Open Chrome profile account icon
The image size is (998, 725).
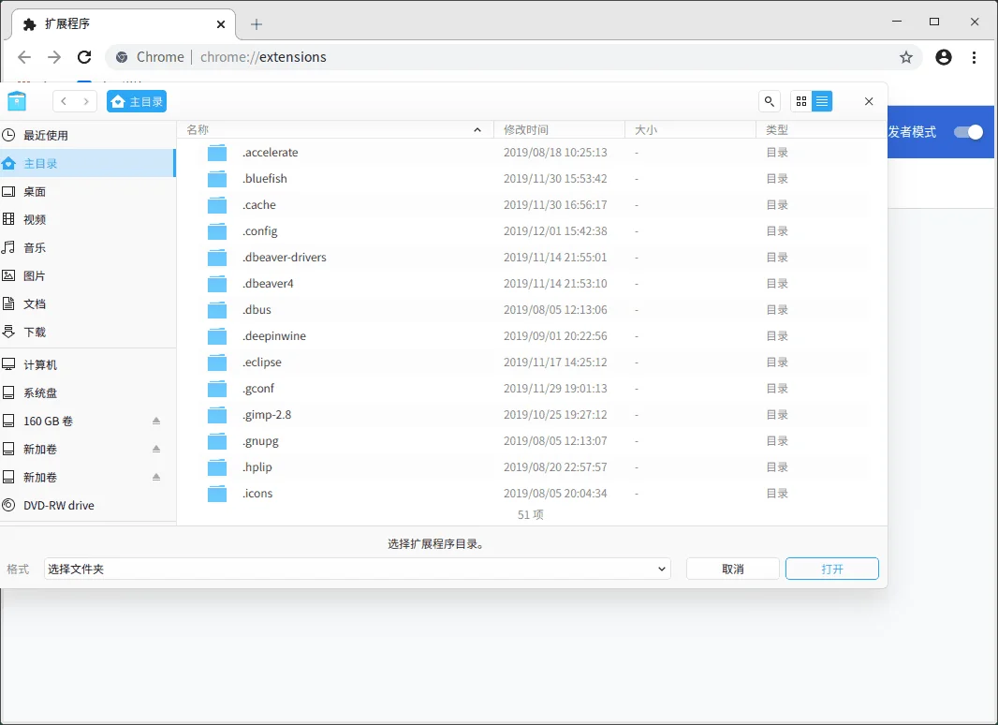pos(944,57)
